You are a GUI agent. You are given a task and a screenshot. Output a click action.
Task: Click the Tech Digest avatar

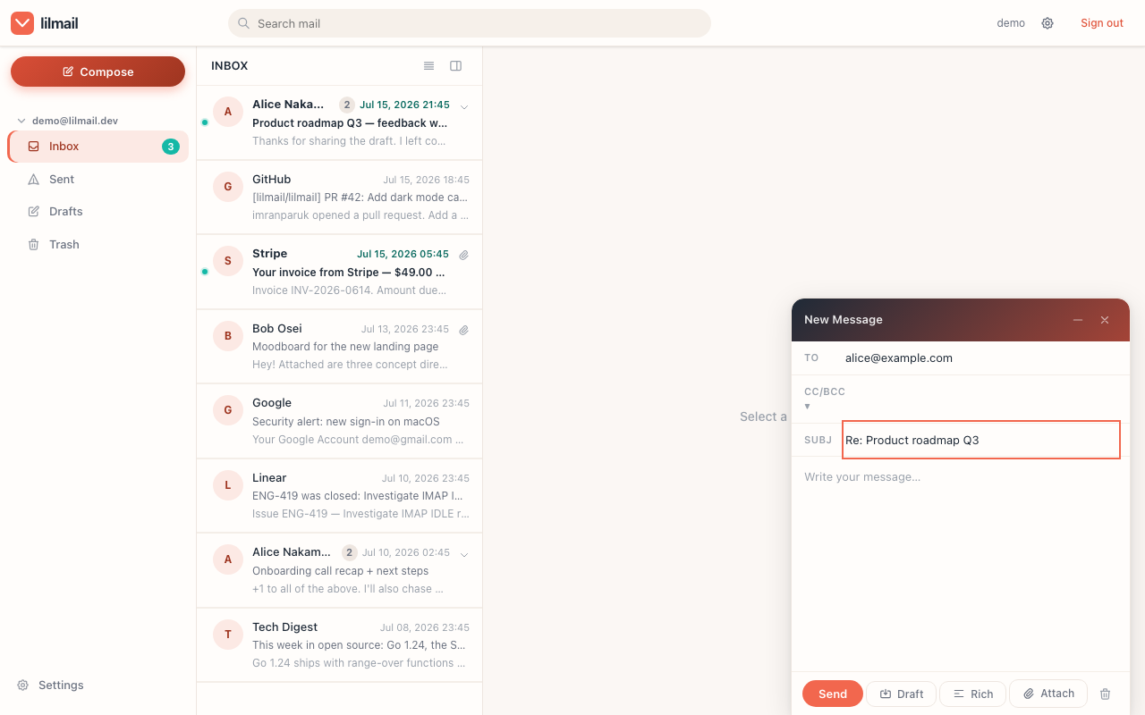(x=228, y=635)
